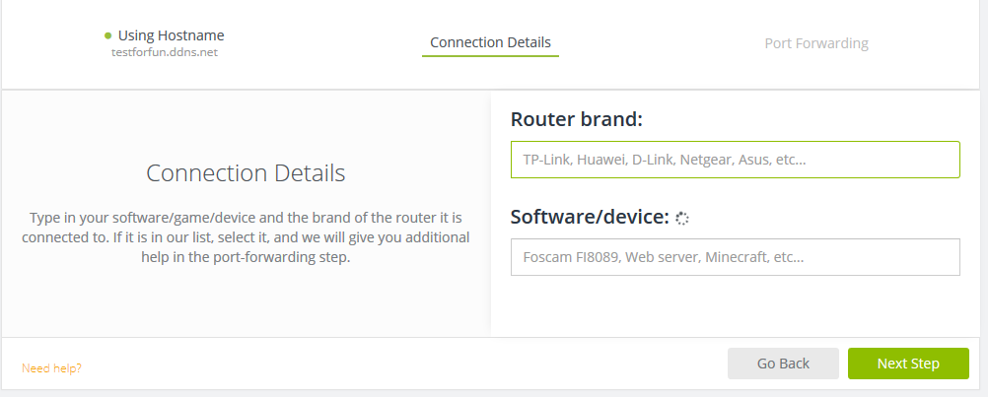Click the green underline below Connection Details tab
This screenshot has height=397, width=988.
490,56
